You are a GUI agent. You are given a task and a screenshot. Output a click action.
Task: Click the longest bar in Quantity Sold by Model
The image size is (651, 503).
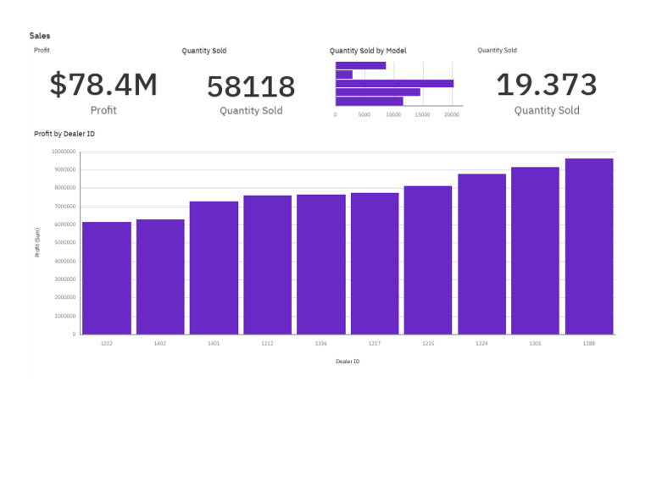tap(394, 83)
